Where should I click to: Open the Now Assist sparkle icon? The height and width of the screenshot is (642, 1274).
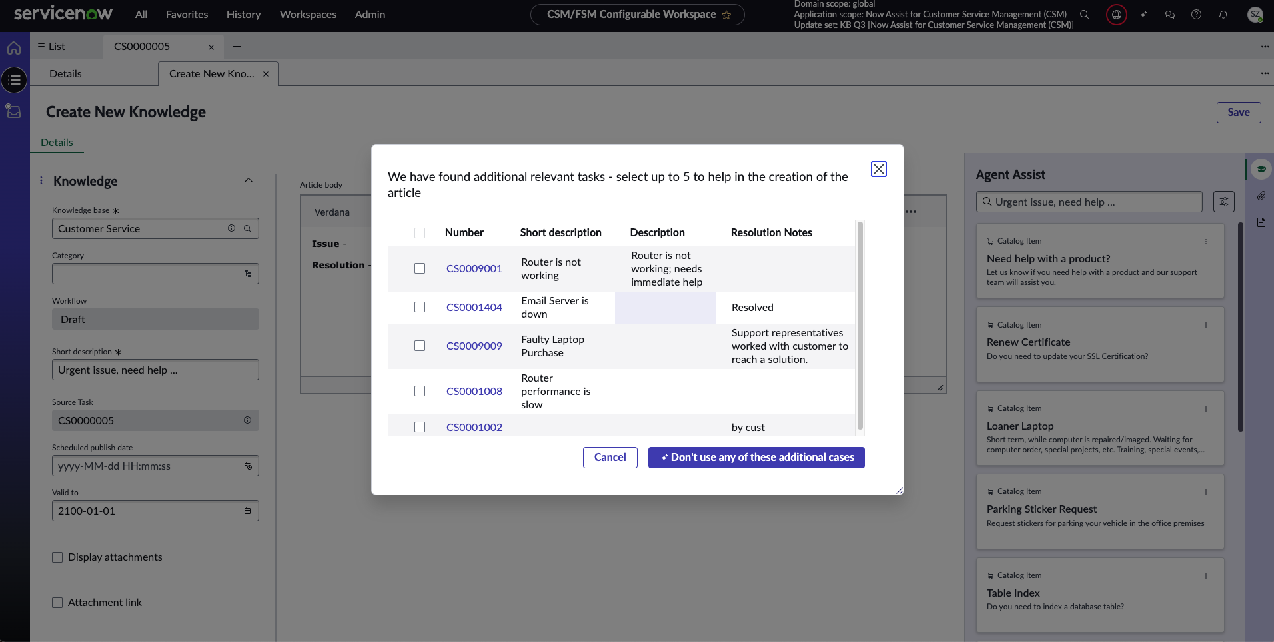click(x=1143, y=14)
